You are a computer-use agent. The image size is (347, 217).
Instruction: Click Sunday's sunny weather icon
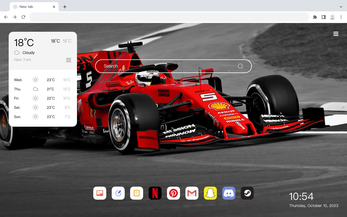[36, 117]
